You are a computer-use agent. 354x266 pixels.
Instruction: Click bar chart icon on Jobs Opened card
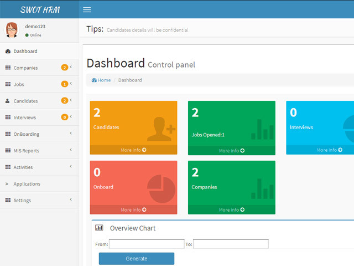point(262,129)
